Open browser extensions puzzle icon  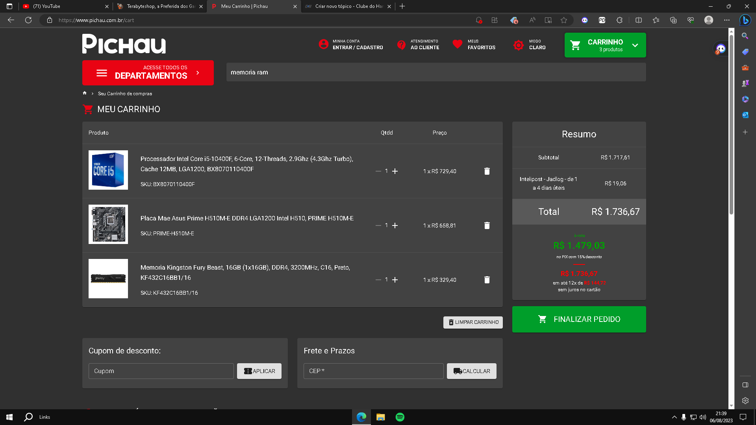pos(619,20)
